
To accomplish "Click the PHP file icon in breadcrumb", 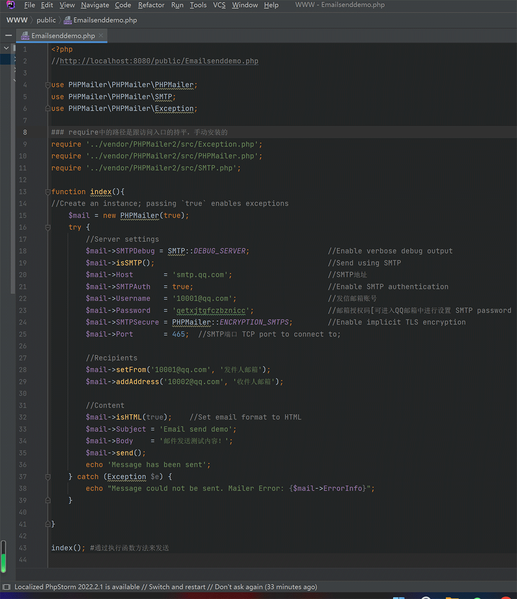I will pos(68,20).
